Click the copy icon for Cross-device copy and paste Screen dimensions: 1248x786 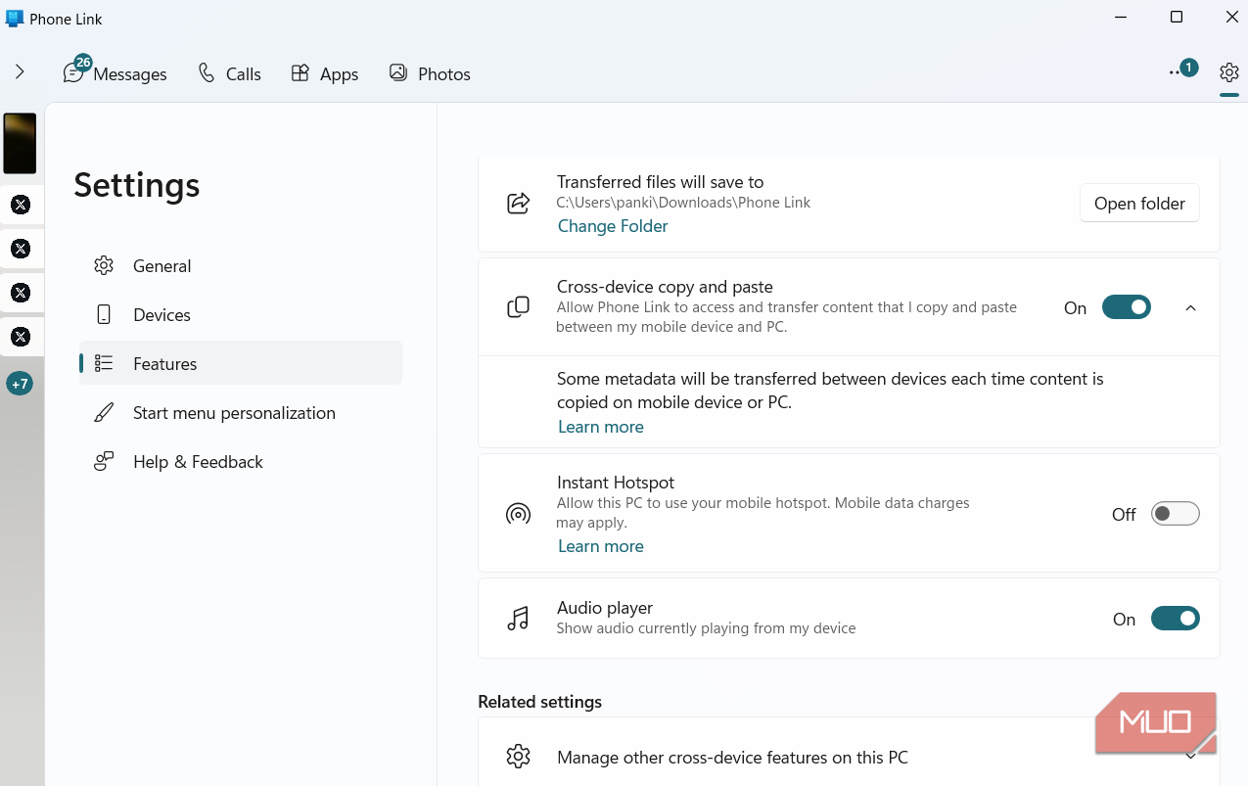click(x=518, y=307)
